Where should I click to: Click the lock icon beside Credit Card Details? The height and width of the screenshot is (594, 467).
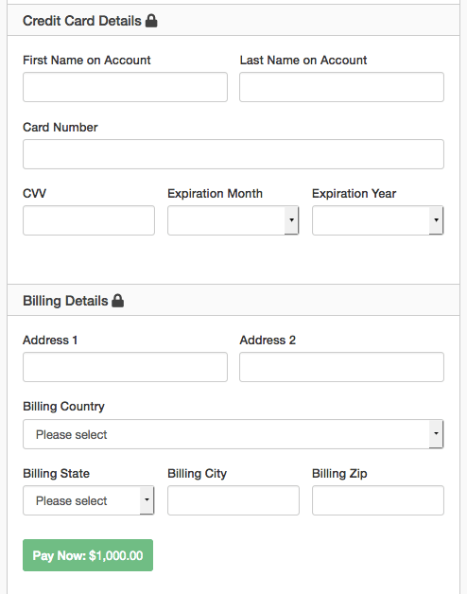(x=151, y=21)
